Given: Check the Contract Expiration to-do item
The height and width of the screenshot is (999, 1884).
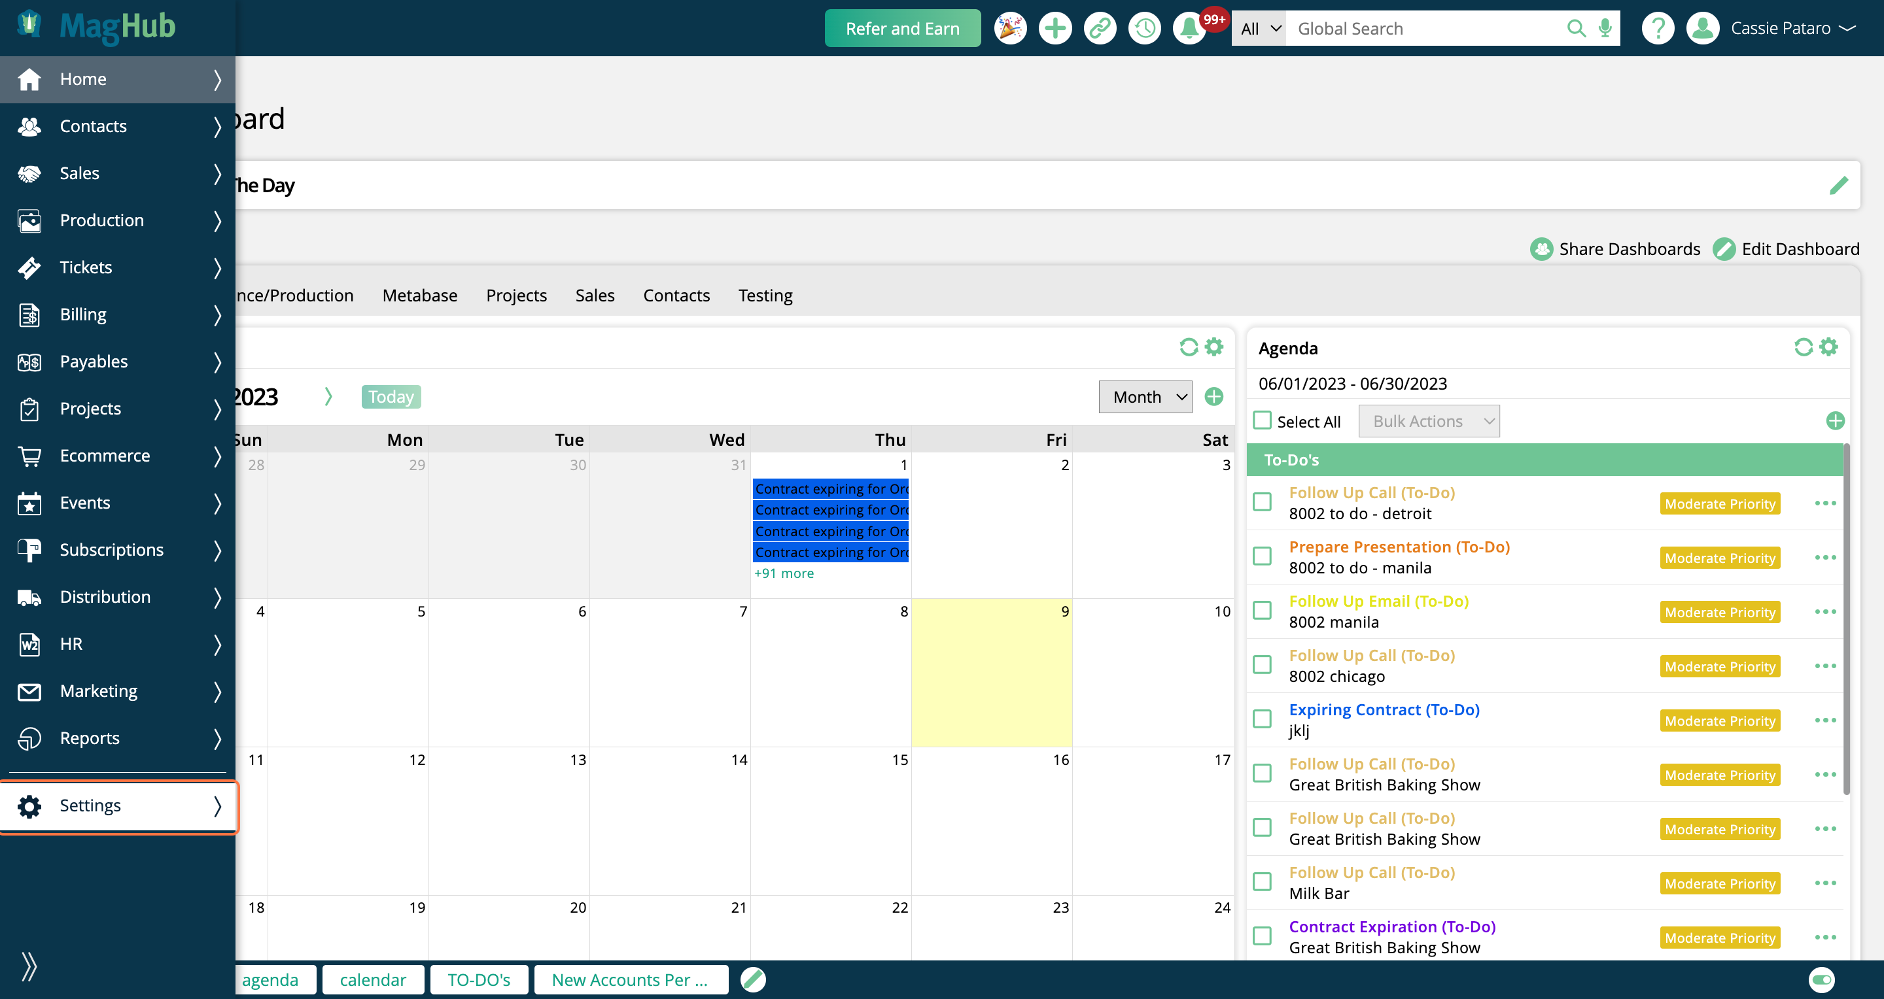Looking at the screenshot, I should 1262,936.
